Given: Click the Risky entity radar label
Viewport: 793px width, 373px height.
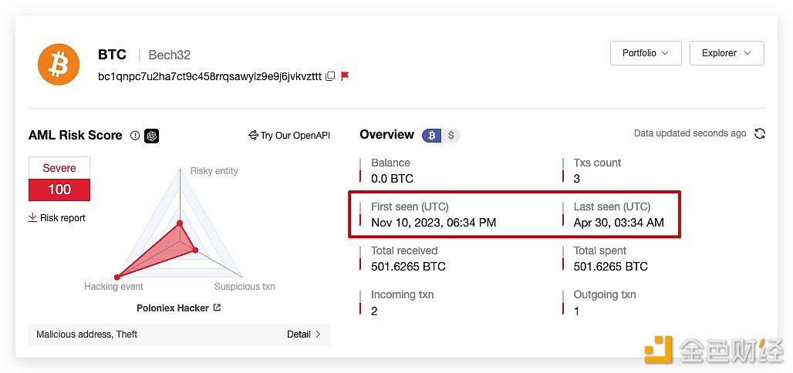Looking at the screenshot, I should click(x=214, y=171).
